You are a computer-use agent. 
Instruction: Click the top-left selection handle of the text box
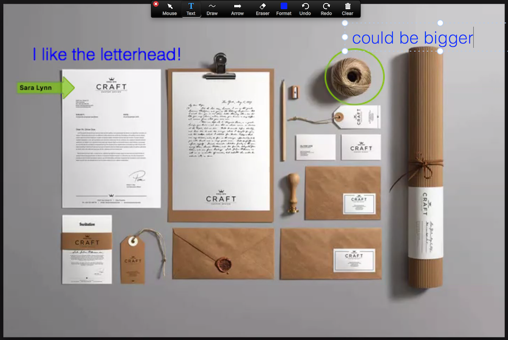(345, 23)
